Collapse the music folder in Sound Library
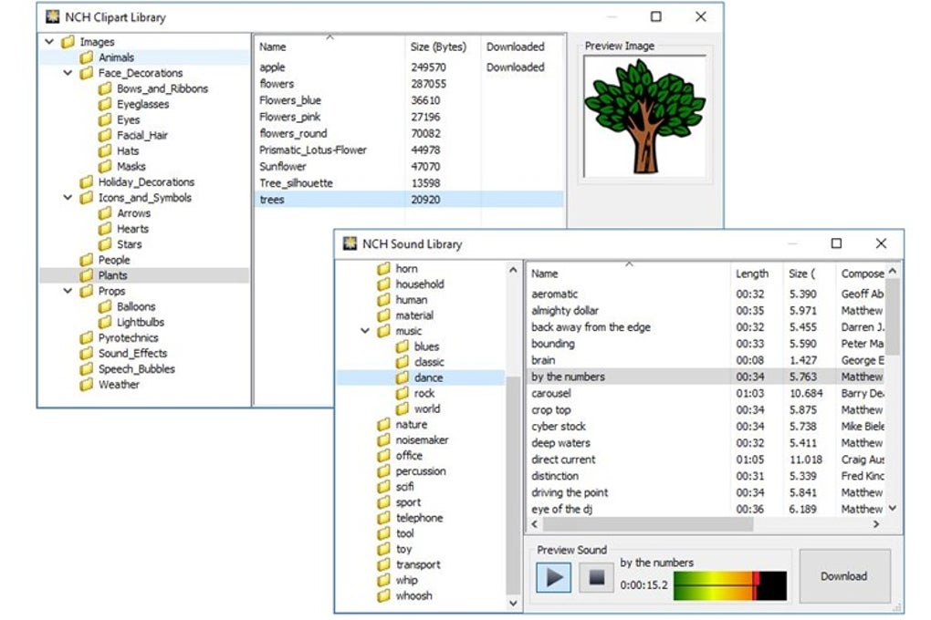 tap(364, 330)
